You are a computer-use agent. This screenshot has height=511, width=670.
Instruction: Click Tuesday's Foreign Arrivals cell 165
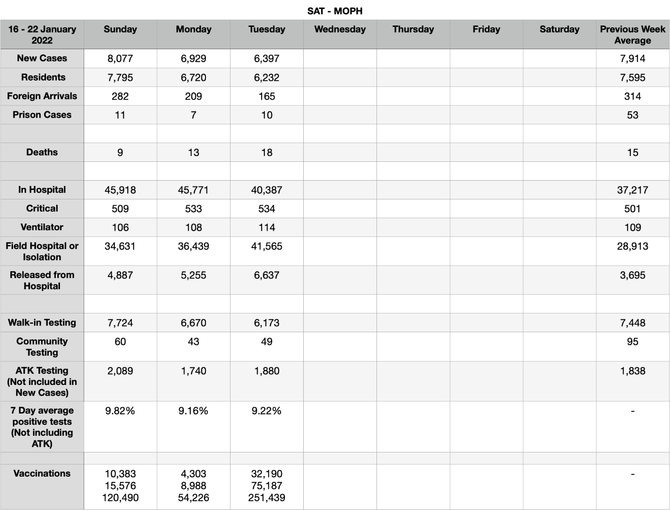pyautogui.click(x=267, y=96)
